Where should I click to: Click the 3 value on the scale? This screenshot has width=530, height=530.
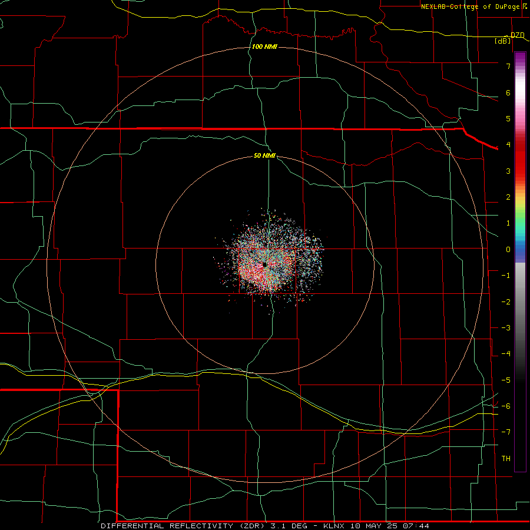508,171
